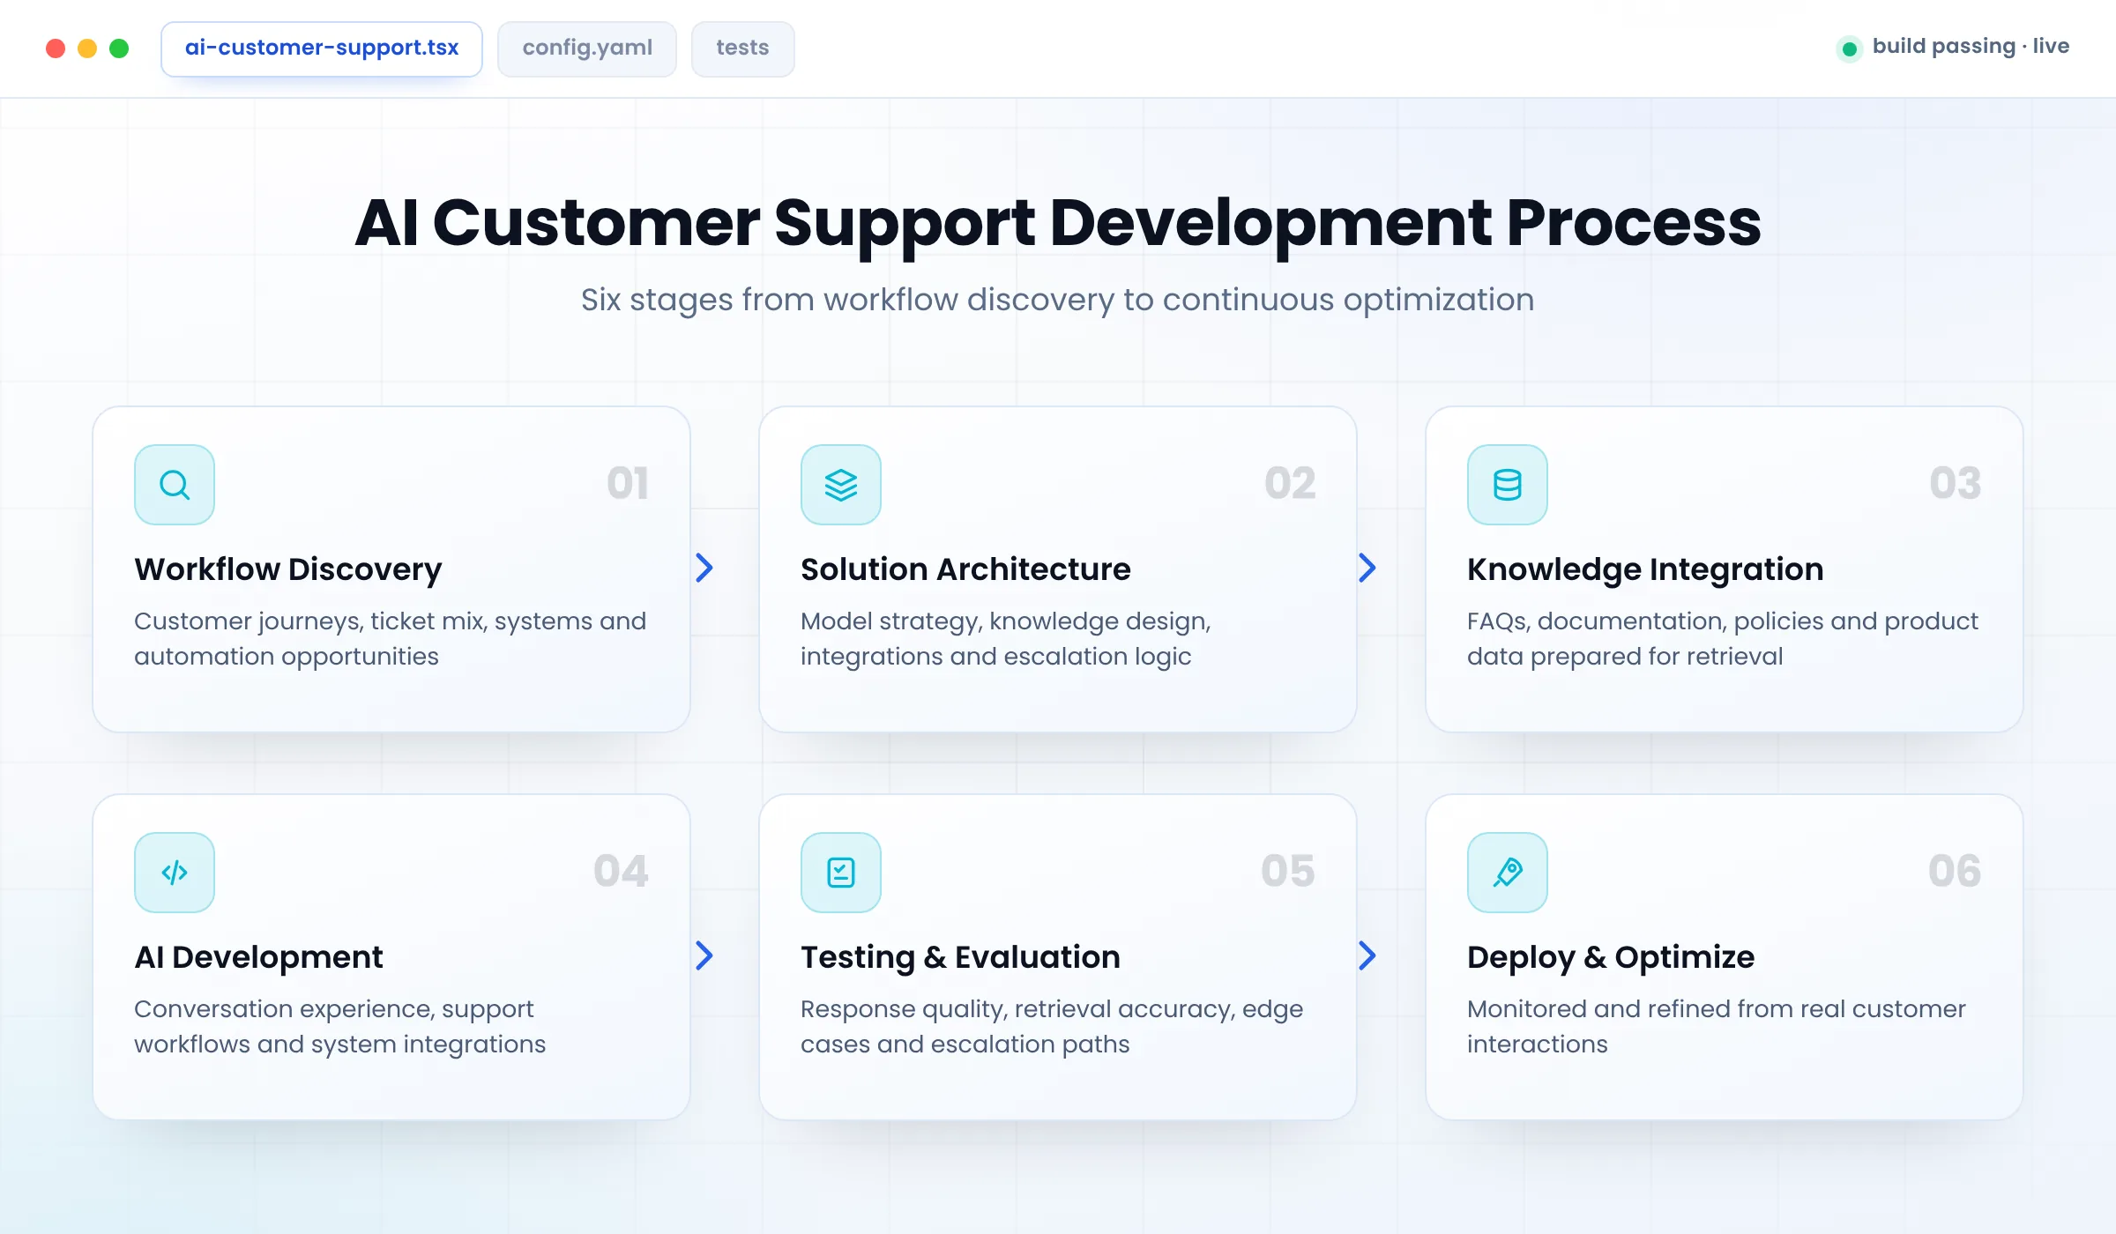This screenshot has width=2116, height=1234.
Task: Switch to the tests tab
Action: point(742,48)
